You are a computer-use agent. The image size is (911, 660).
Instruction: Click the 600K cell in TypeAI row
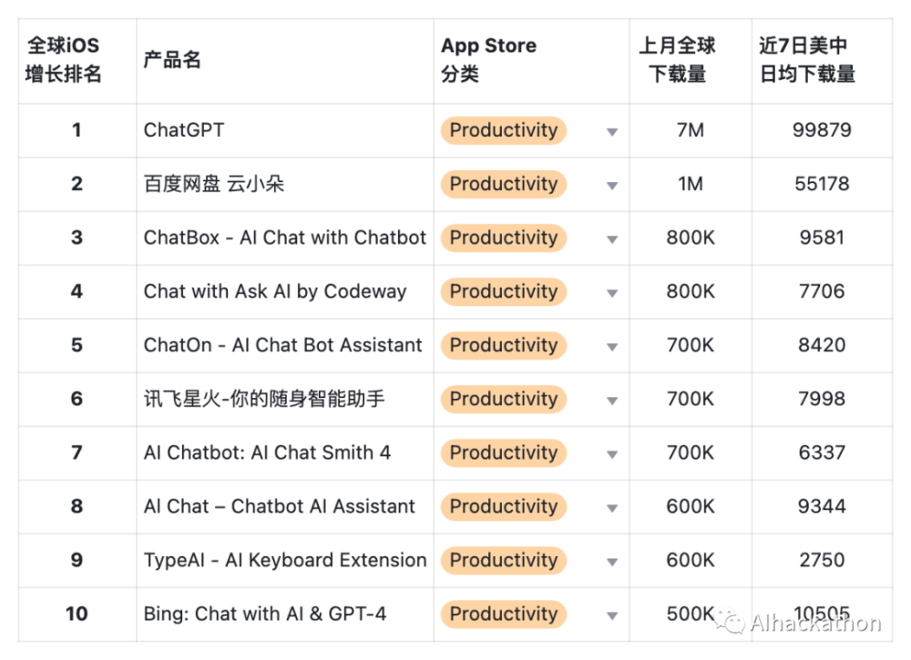tap(691, 561)
